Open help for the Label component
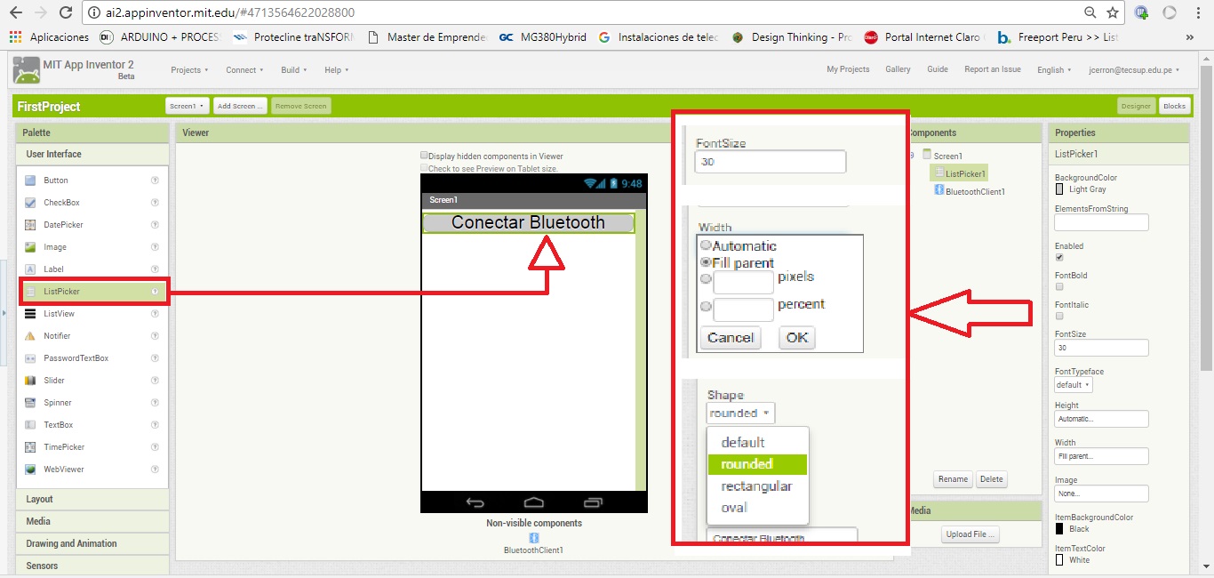The image size is (1214, 578). pyautogui.click(x=155, y=269)
